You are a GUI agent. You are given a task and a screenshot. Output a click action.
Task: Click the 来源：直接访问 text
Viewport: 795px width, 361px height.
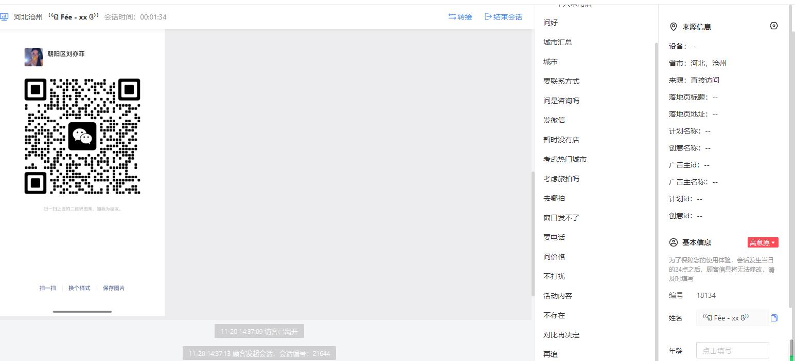(x=694, y=80)
